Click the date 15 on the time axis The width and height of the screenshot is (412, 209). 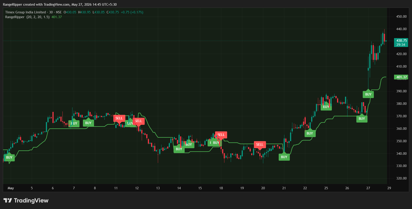[200, 188]
